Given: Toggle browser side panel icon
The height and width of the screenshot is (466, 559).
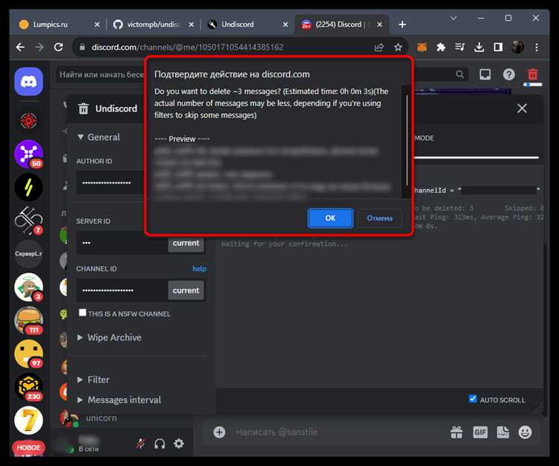Looking at the screenshot, I should coord(498,47).
